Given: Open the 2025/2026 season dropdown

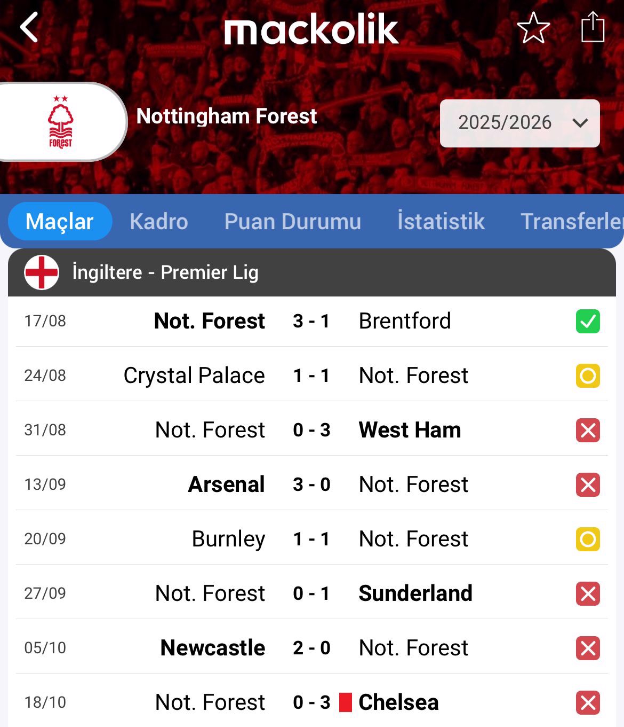Looking at the screenshot, I should tap(519, 123).
